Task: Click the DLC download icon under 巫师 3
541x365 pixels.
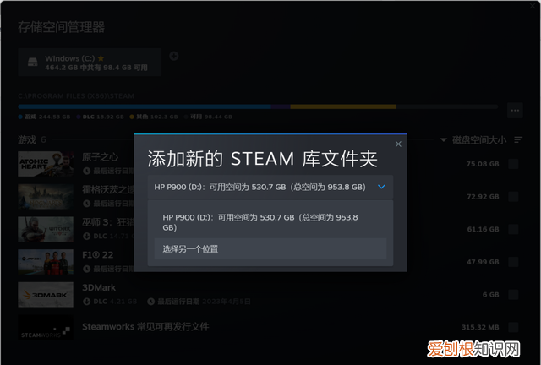Action: click(x=86, y=236)
